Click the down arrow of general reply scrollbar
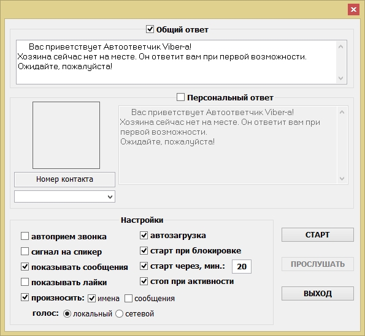This screenshot has width=365, height=336. coord(341,78)
